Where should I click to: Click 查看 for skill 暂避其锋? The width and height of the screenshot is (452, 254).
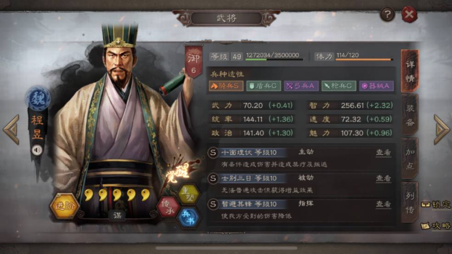click(384, 204)
